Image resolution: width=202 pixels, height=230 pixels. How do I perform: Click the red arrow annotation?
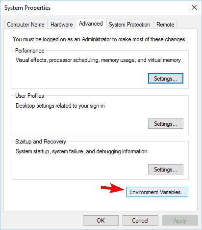pyautogui.click(x=112, y=188)
